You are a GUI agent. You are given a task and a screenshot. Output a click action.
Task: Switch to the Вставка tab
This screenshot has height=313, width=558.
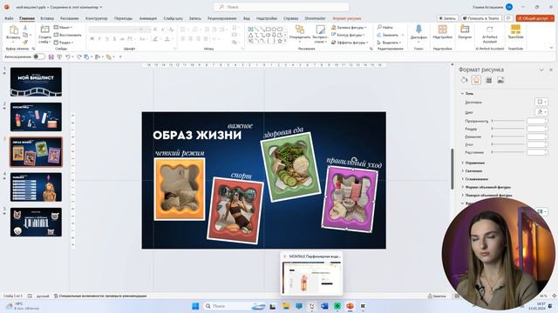click(47, 18)
